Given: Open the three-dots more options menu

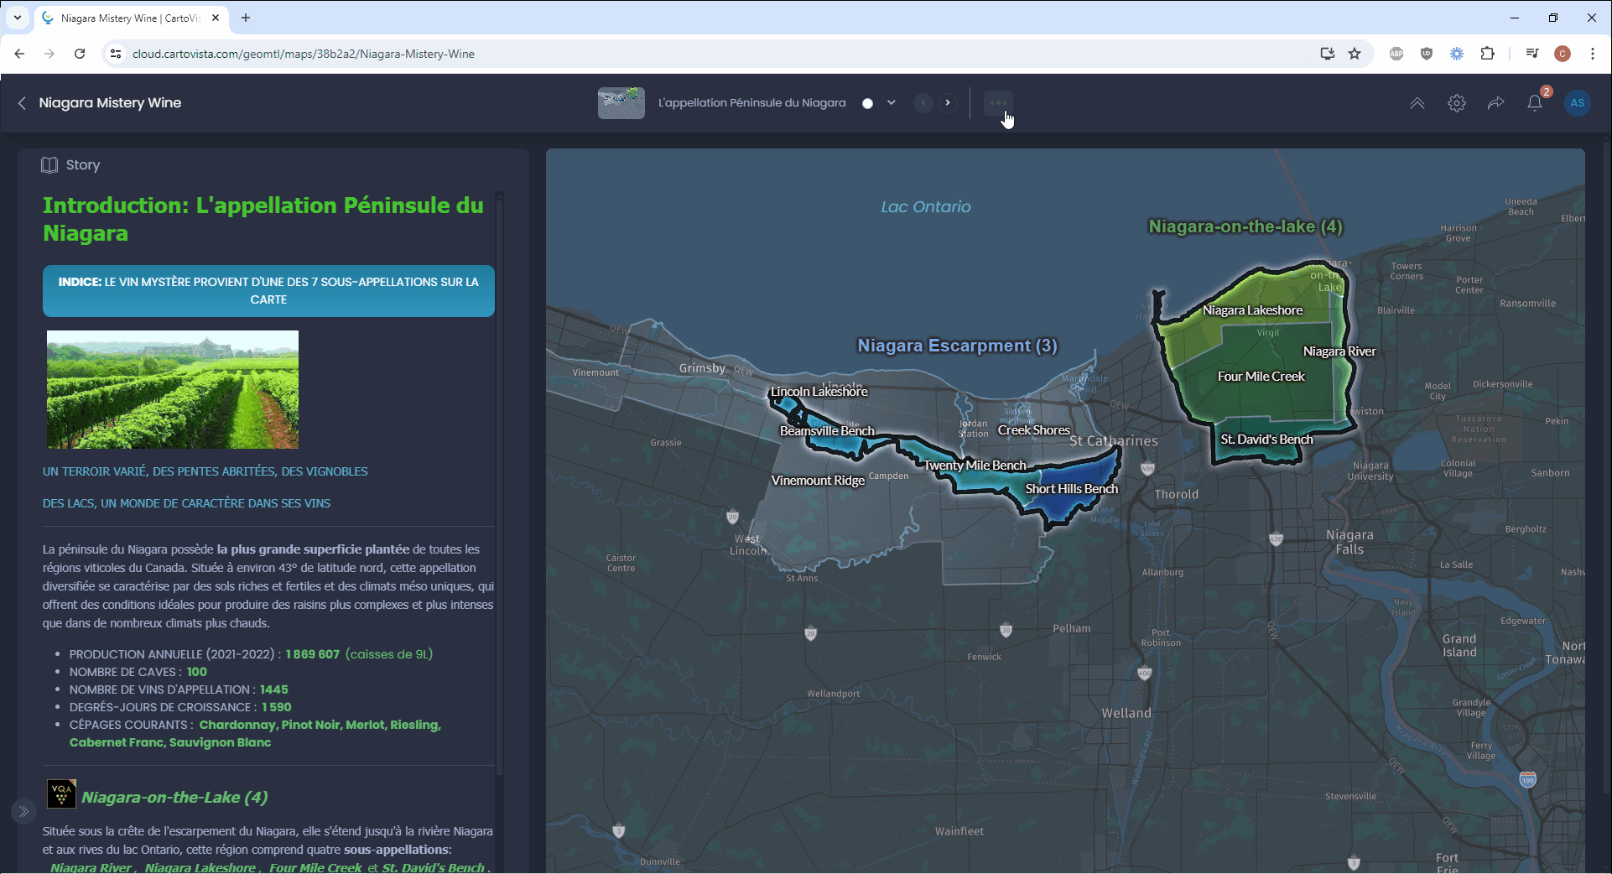Looking at the screenshot, I should [997, 102].
